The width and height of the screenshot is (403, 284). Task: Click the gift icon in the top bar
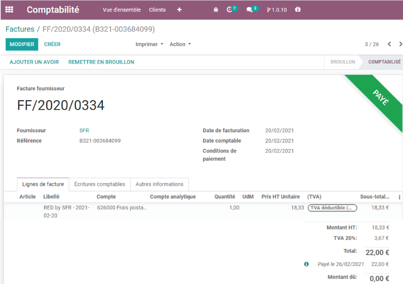click(298, 9)
